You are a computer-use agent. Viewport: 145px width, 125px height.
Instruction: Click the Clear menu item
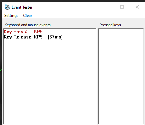28,16
